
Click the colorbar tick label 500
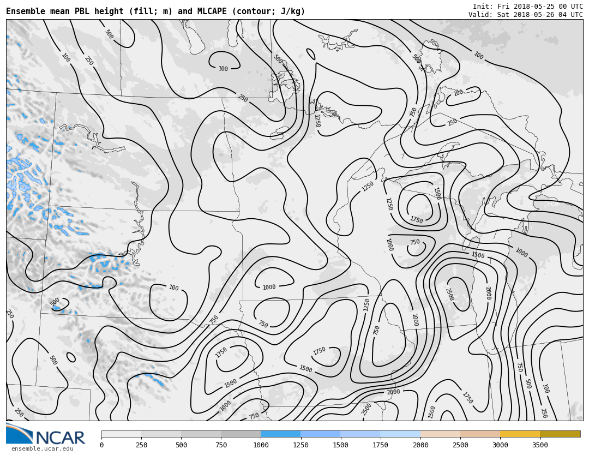pyautogui.click(x=181, y=445)
